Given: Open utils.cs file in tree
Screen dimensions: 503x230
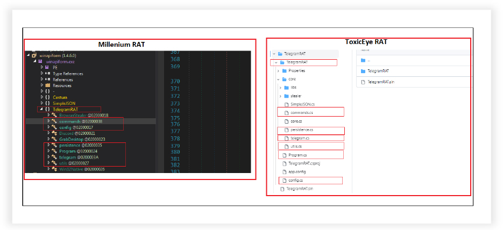Looking at the screenshot, I should [296, 147].
